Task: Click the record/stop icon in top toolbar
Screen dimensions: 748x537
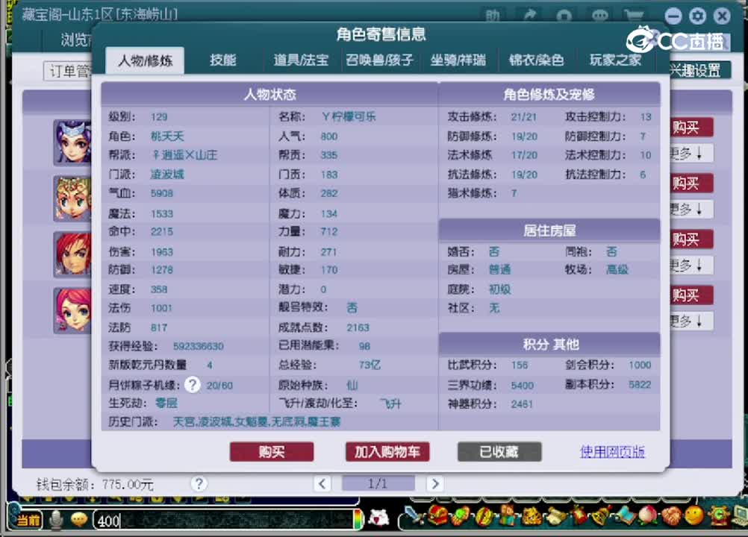Action: coord(566,15)
